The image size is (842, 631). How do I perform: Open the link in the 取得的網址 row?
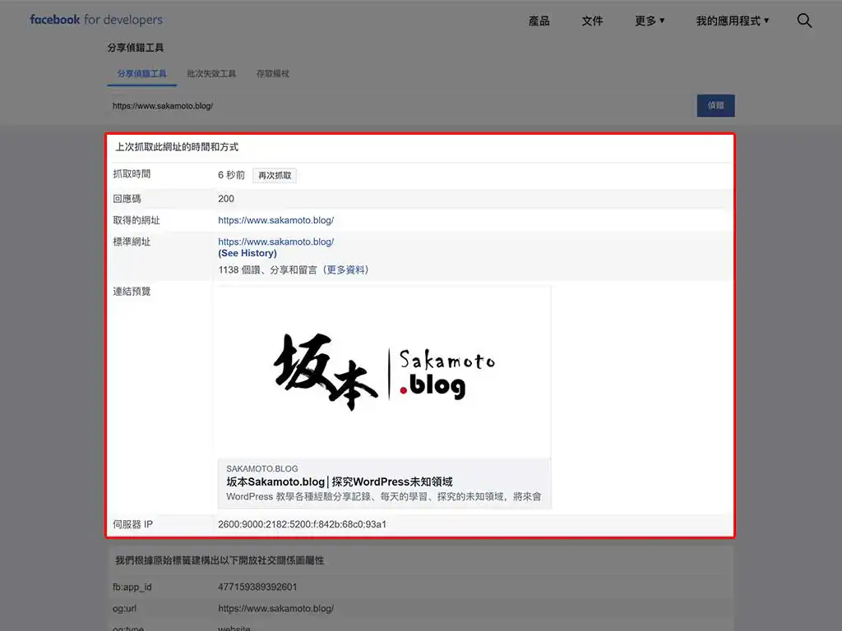click(275, 220)
